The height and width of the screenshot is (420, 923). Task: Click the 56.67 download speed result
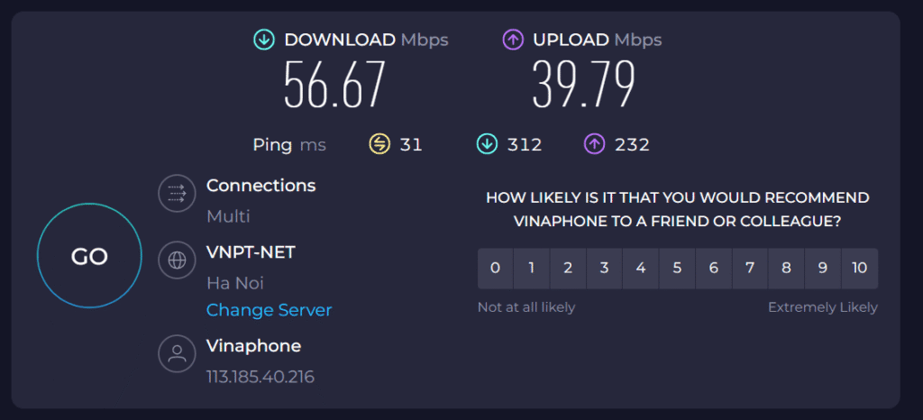pos(334,86)
